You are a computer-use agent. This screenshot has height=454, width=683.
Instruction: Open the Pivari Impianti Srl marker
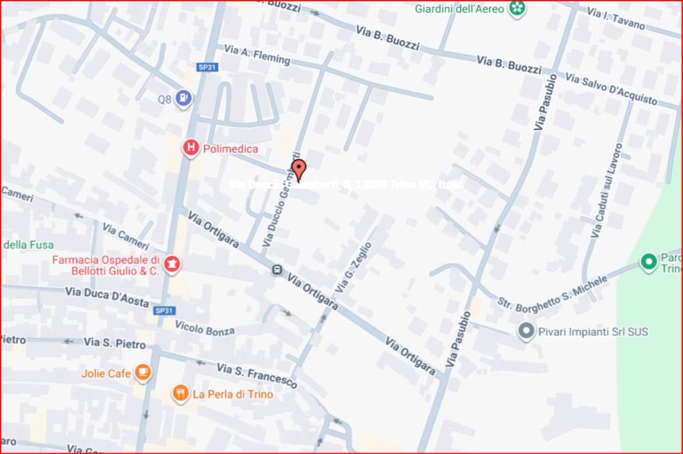pyautogui.click(x=526, y=331)
